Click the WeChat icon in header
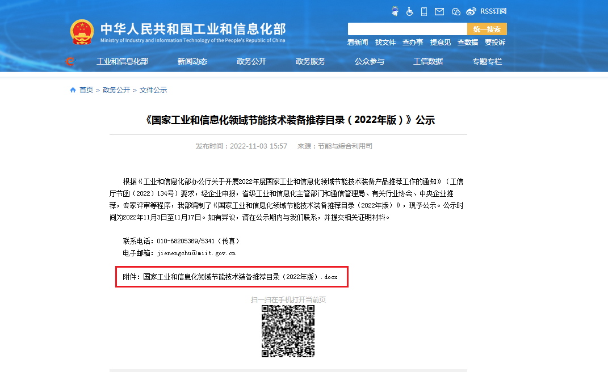Screen dimensions: 608x372 [x=456, y=11]
